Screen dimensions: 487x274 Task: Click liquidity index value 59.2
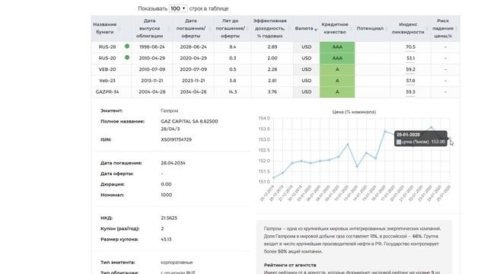pyautogui.click(x=410, y=69)
